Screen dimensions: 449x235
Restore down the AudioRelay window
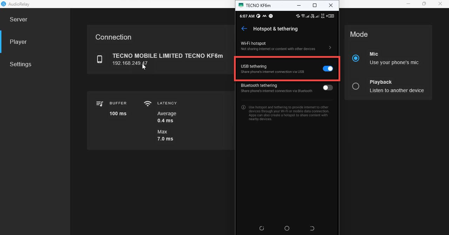[x=424, y=4]
